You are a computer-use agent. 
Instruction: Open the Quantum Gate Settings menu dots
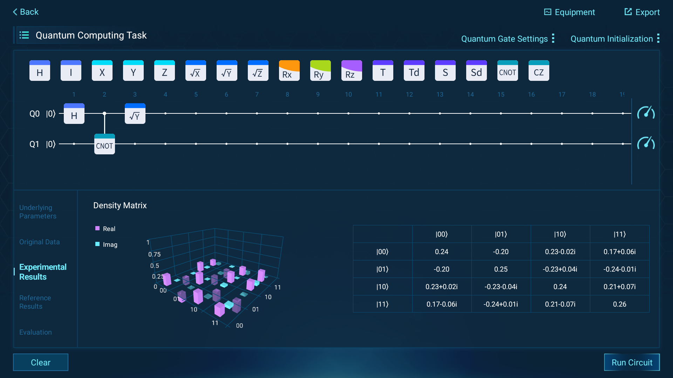553,38
